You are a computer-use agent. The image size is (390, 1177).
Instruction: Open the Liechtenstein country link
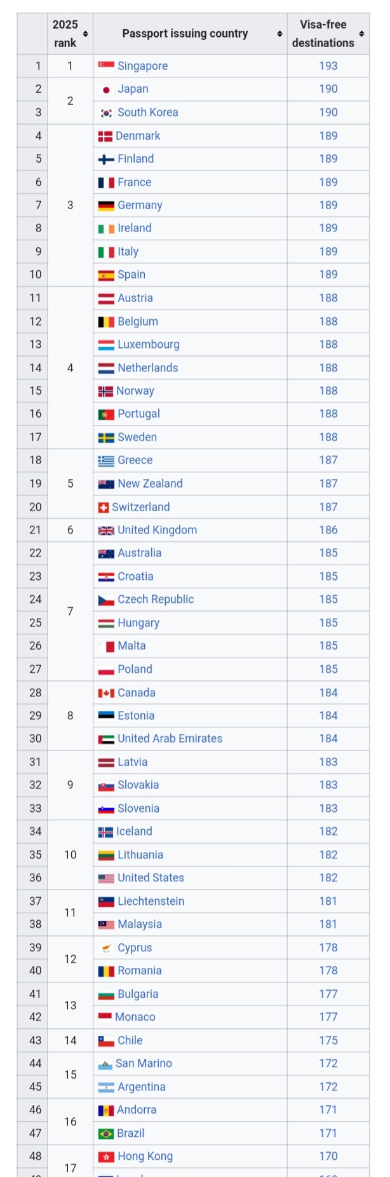151,902
